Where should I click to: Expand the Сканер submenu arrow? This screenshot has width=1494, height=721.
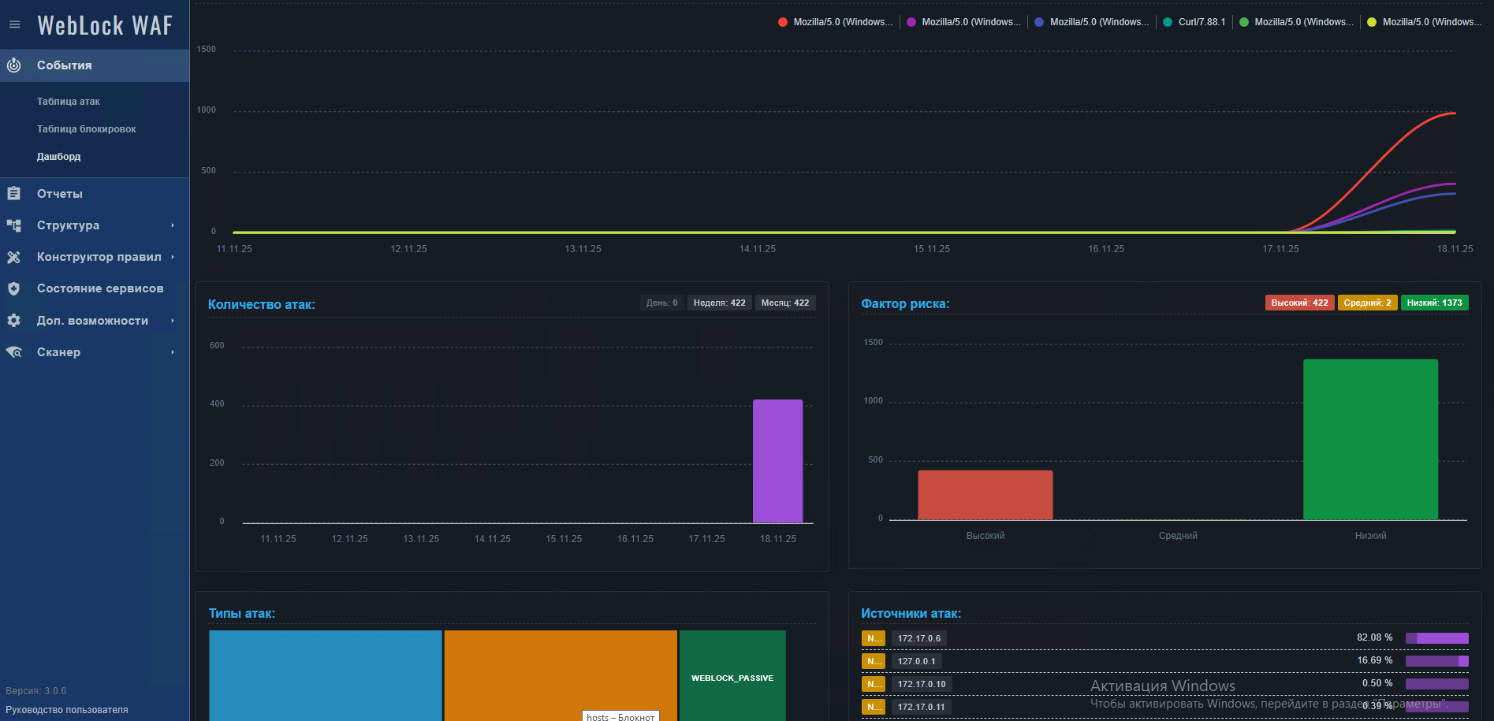click(x=173, y=352)
